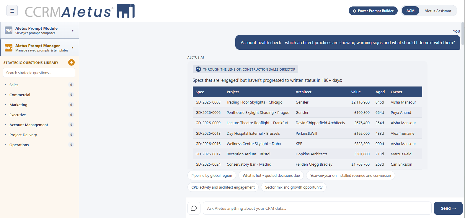Expand the Operations category
The height and width of the screenshot is (218, 465).
(39, 145)
